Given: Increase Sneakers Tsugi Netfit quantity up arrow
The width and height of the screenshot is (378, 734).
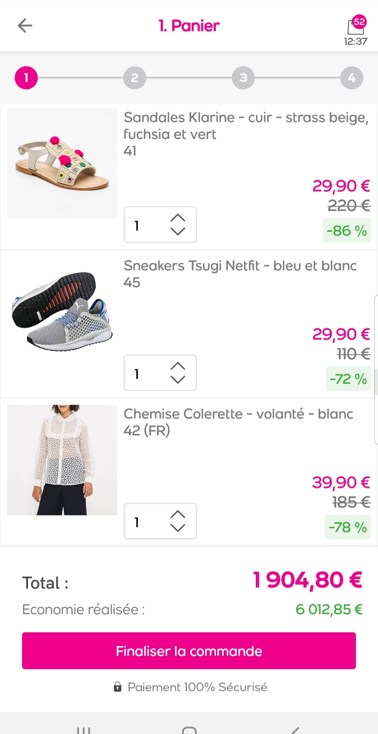Looking at the screenshot, I should 177,366.
